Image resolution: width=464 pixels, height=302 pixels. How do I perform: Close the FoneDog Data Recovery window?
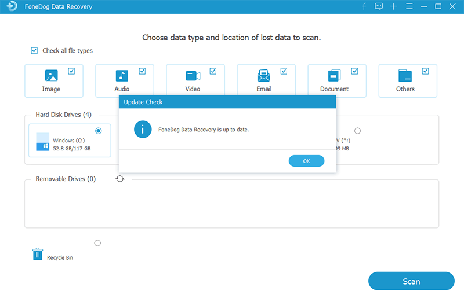pyautogui.click(x=452, y=6)
